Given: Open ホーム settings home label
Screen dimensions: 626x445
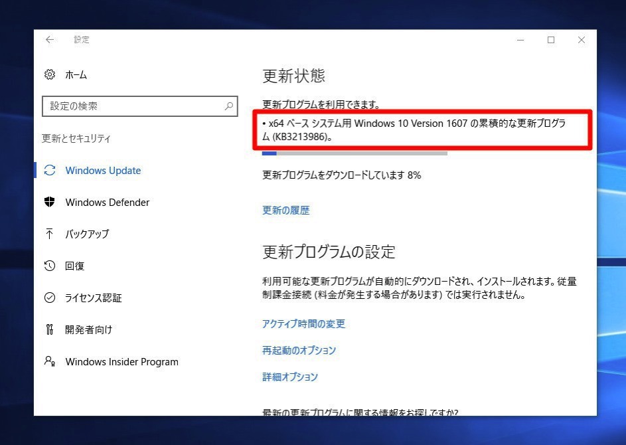Looking at the screenshot, I should point(76,74).
